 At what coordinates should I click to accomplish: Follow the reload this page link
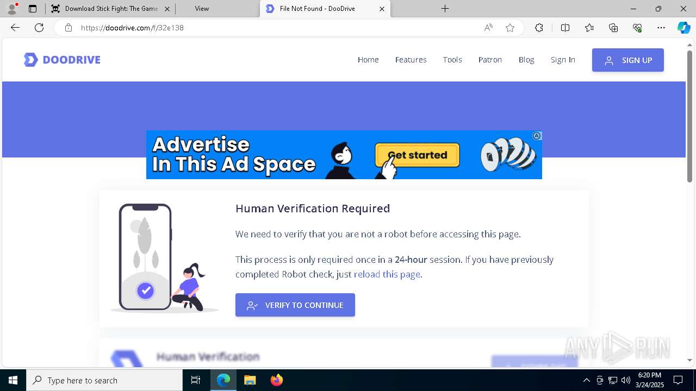(x=387, y=274)
